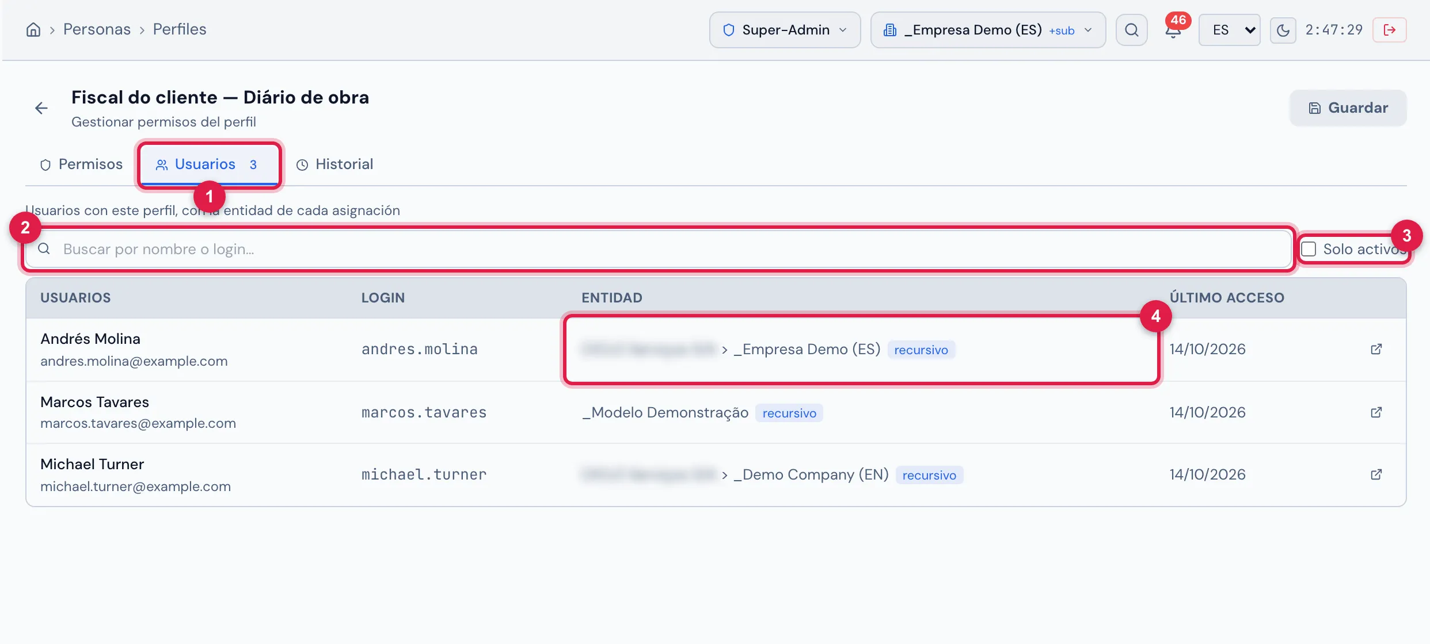The height and width of the screenshot is (644, 1430).
Task: Click the USUARIOS column header
Action: click(x=75, y=298)
